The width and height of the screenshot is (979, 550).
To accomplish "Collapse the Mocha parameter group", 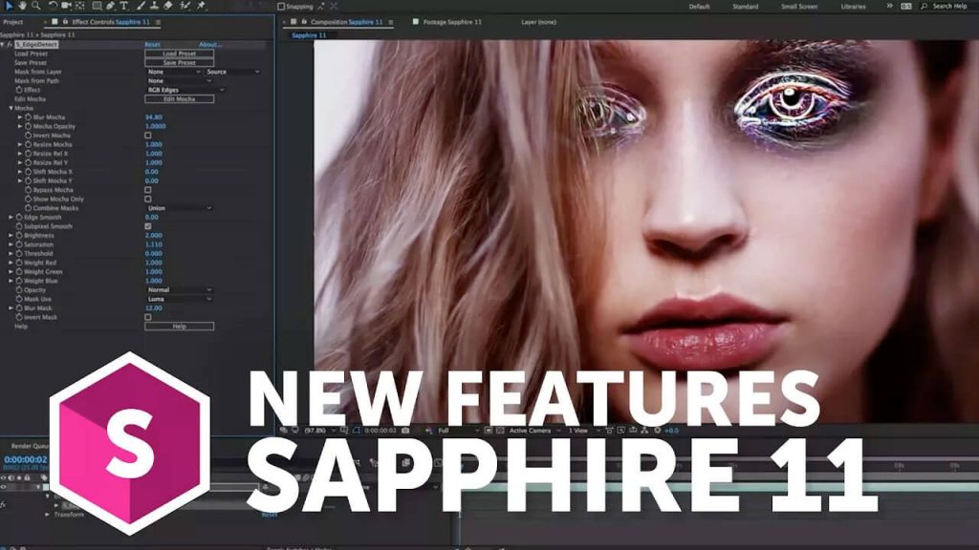I will (11, 108).
